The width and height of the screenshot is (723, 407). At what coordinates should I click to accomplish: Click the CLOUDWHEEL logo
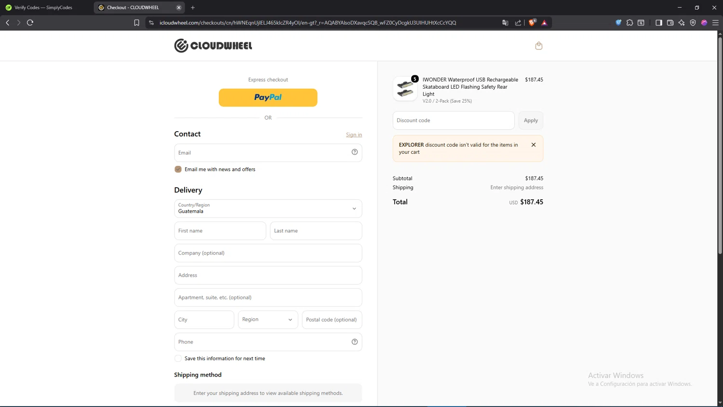point(213,45)
